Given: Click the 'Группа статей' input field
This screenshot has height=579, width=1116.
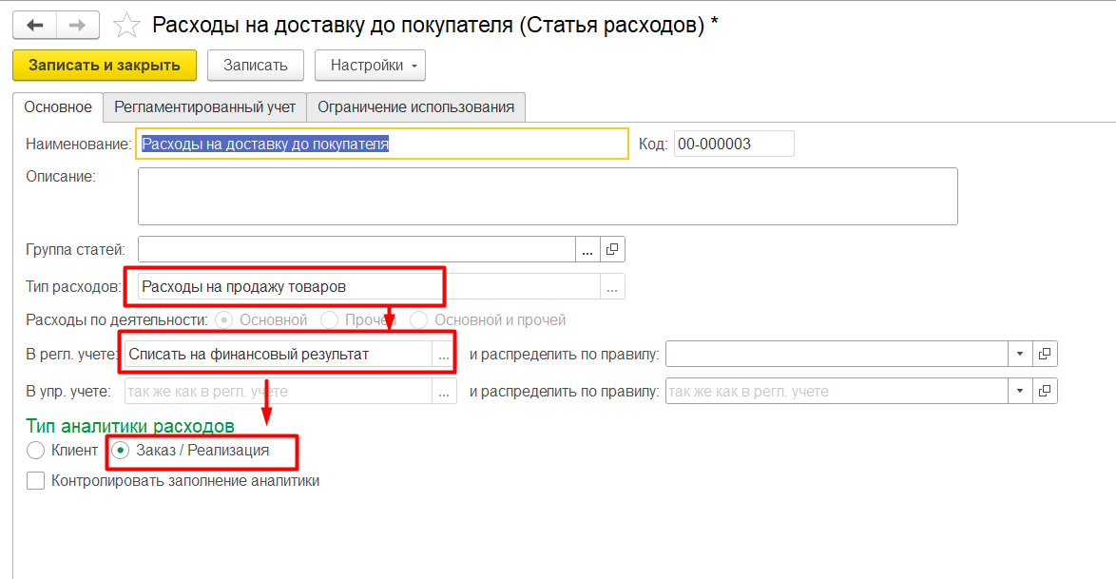Looking at the screenshot, I should click(356, 250).
